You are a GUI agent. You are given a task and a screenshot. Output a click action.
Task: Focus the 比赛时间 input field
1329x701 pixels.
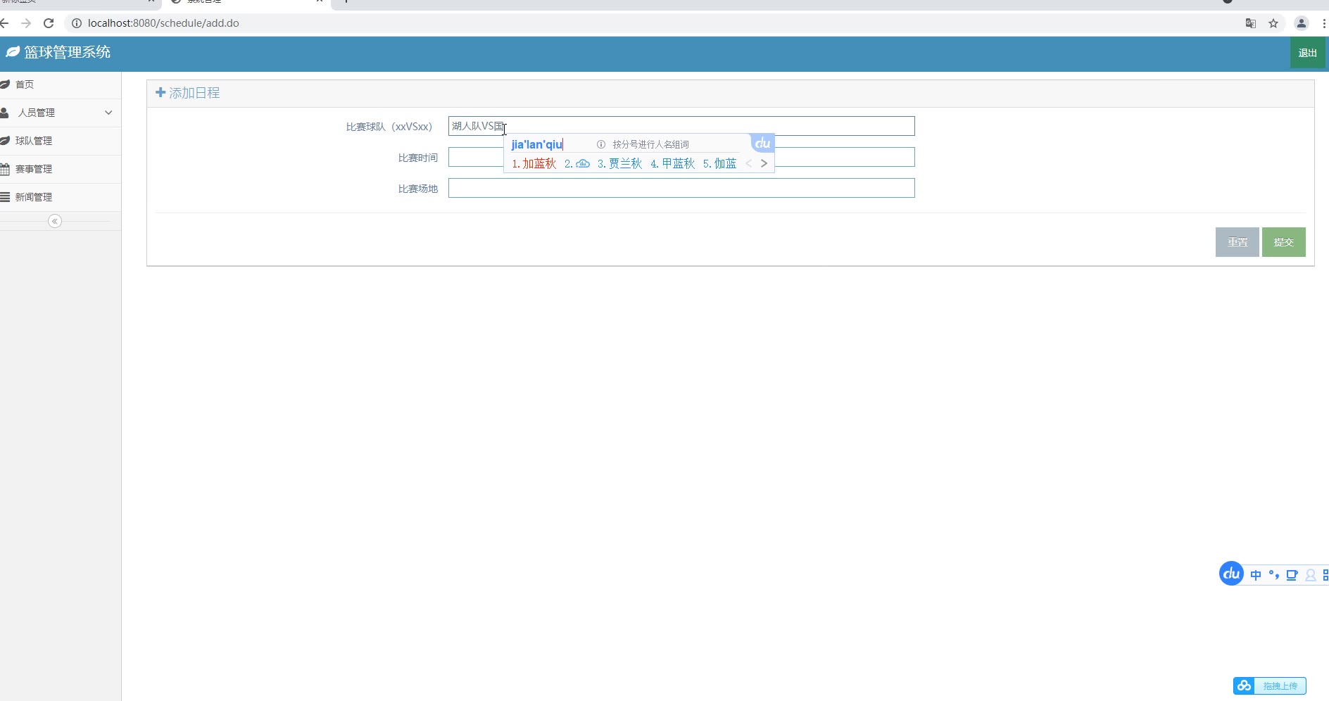681,157
